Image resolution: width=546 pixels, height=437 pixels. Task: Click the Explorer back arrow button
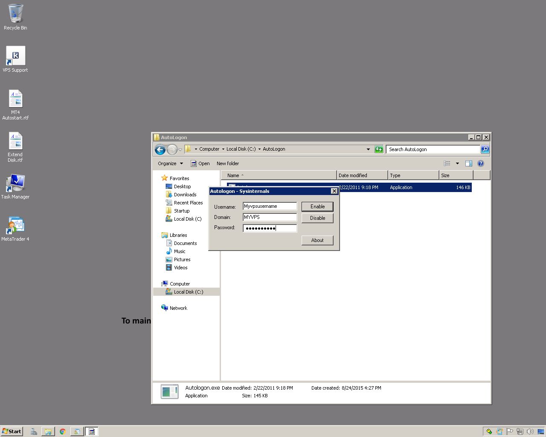point(160,149)
